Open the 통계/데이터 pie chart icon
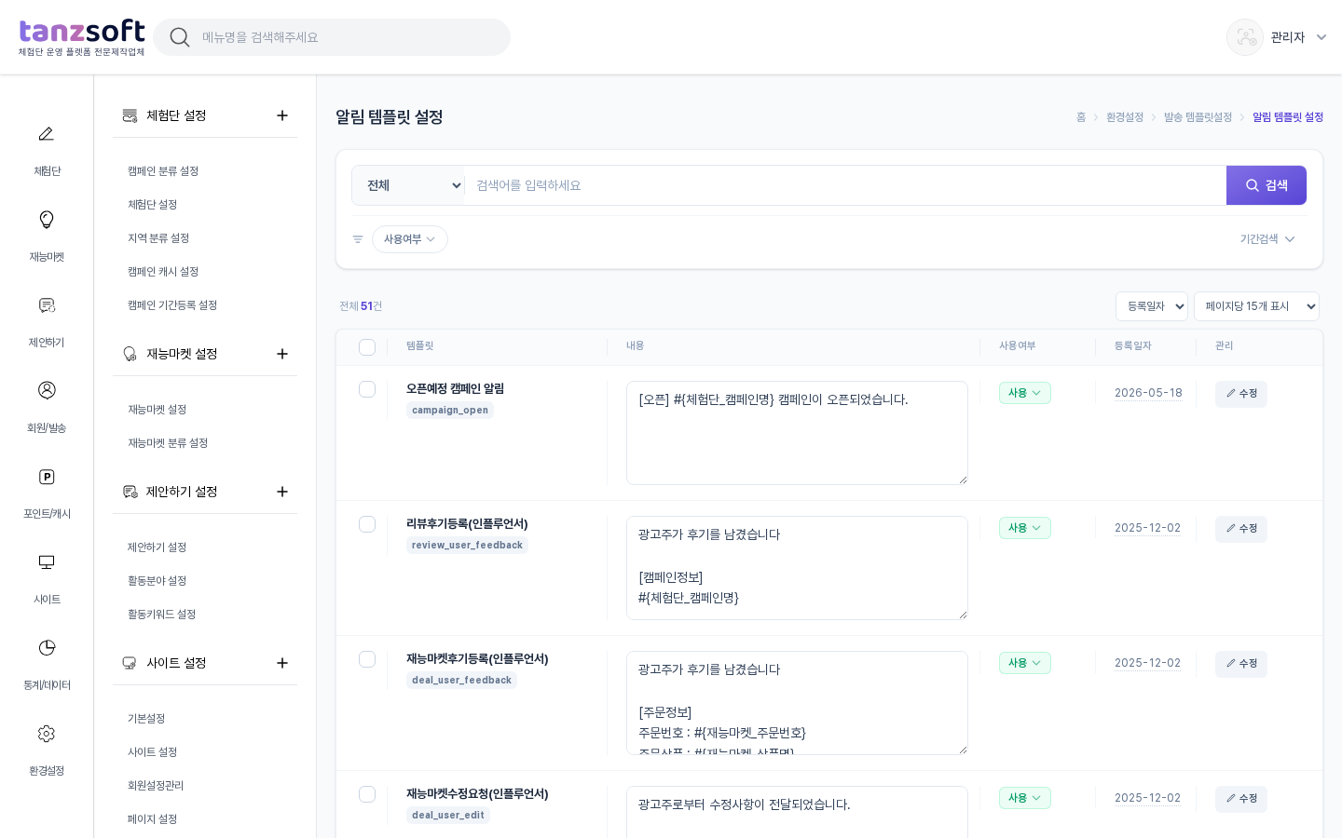This screenshot has width=1342, height=838. pyautogui.click(x=47, y=648)
